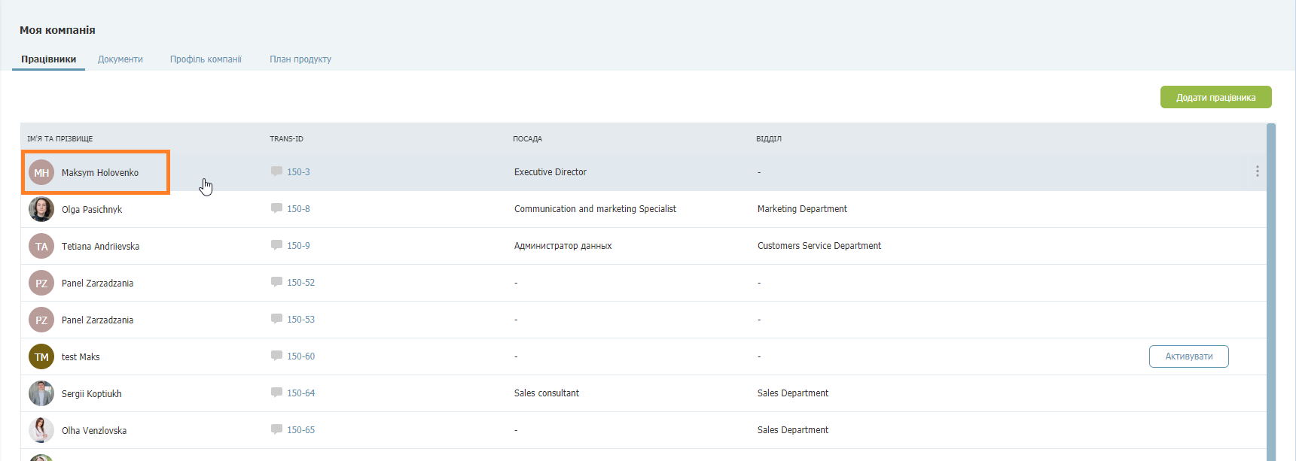Select the name test Maks
Viewport: 1296px width, 461px height.
(x=81, y=357)
